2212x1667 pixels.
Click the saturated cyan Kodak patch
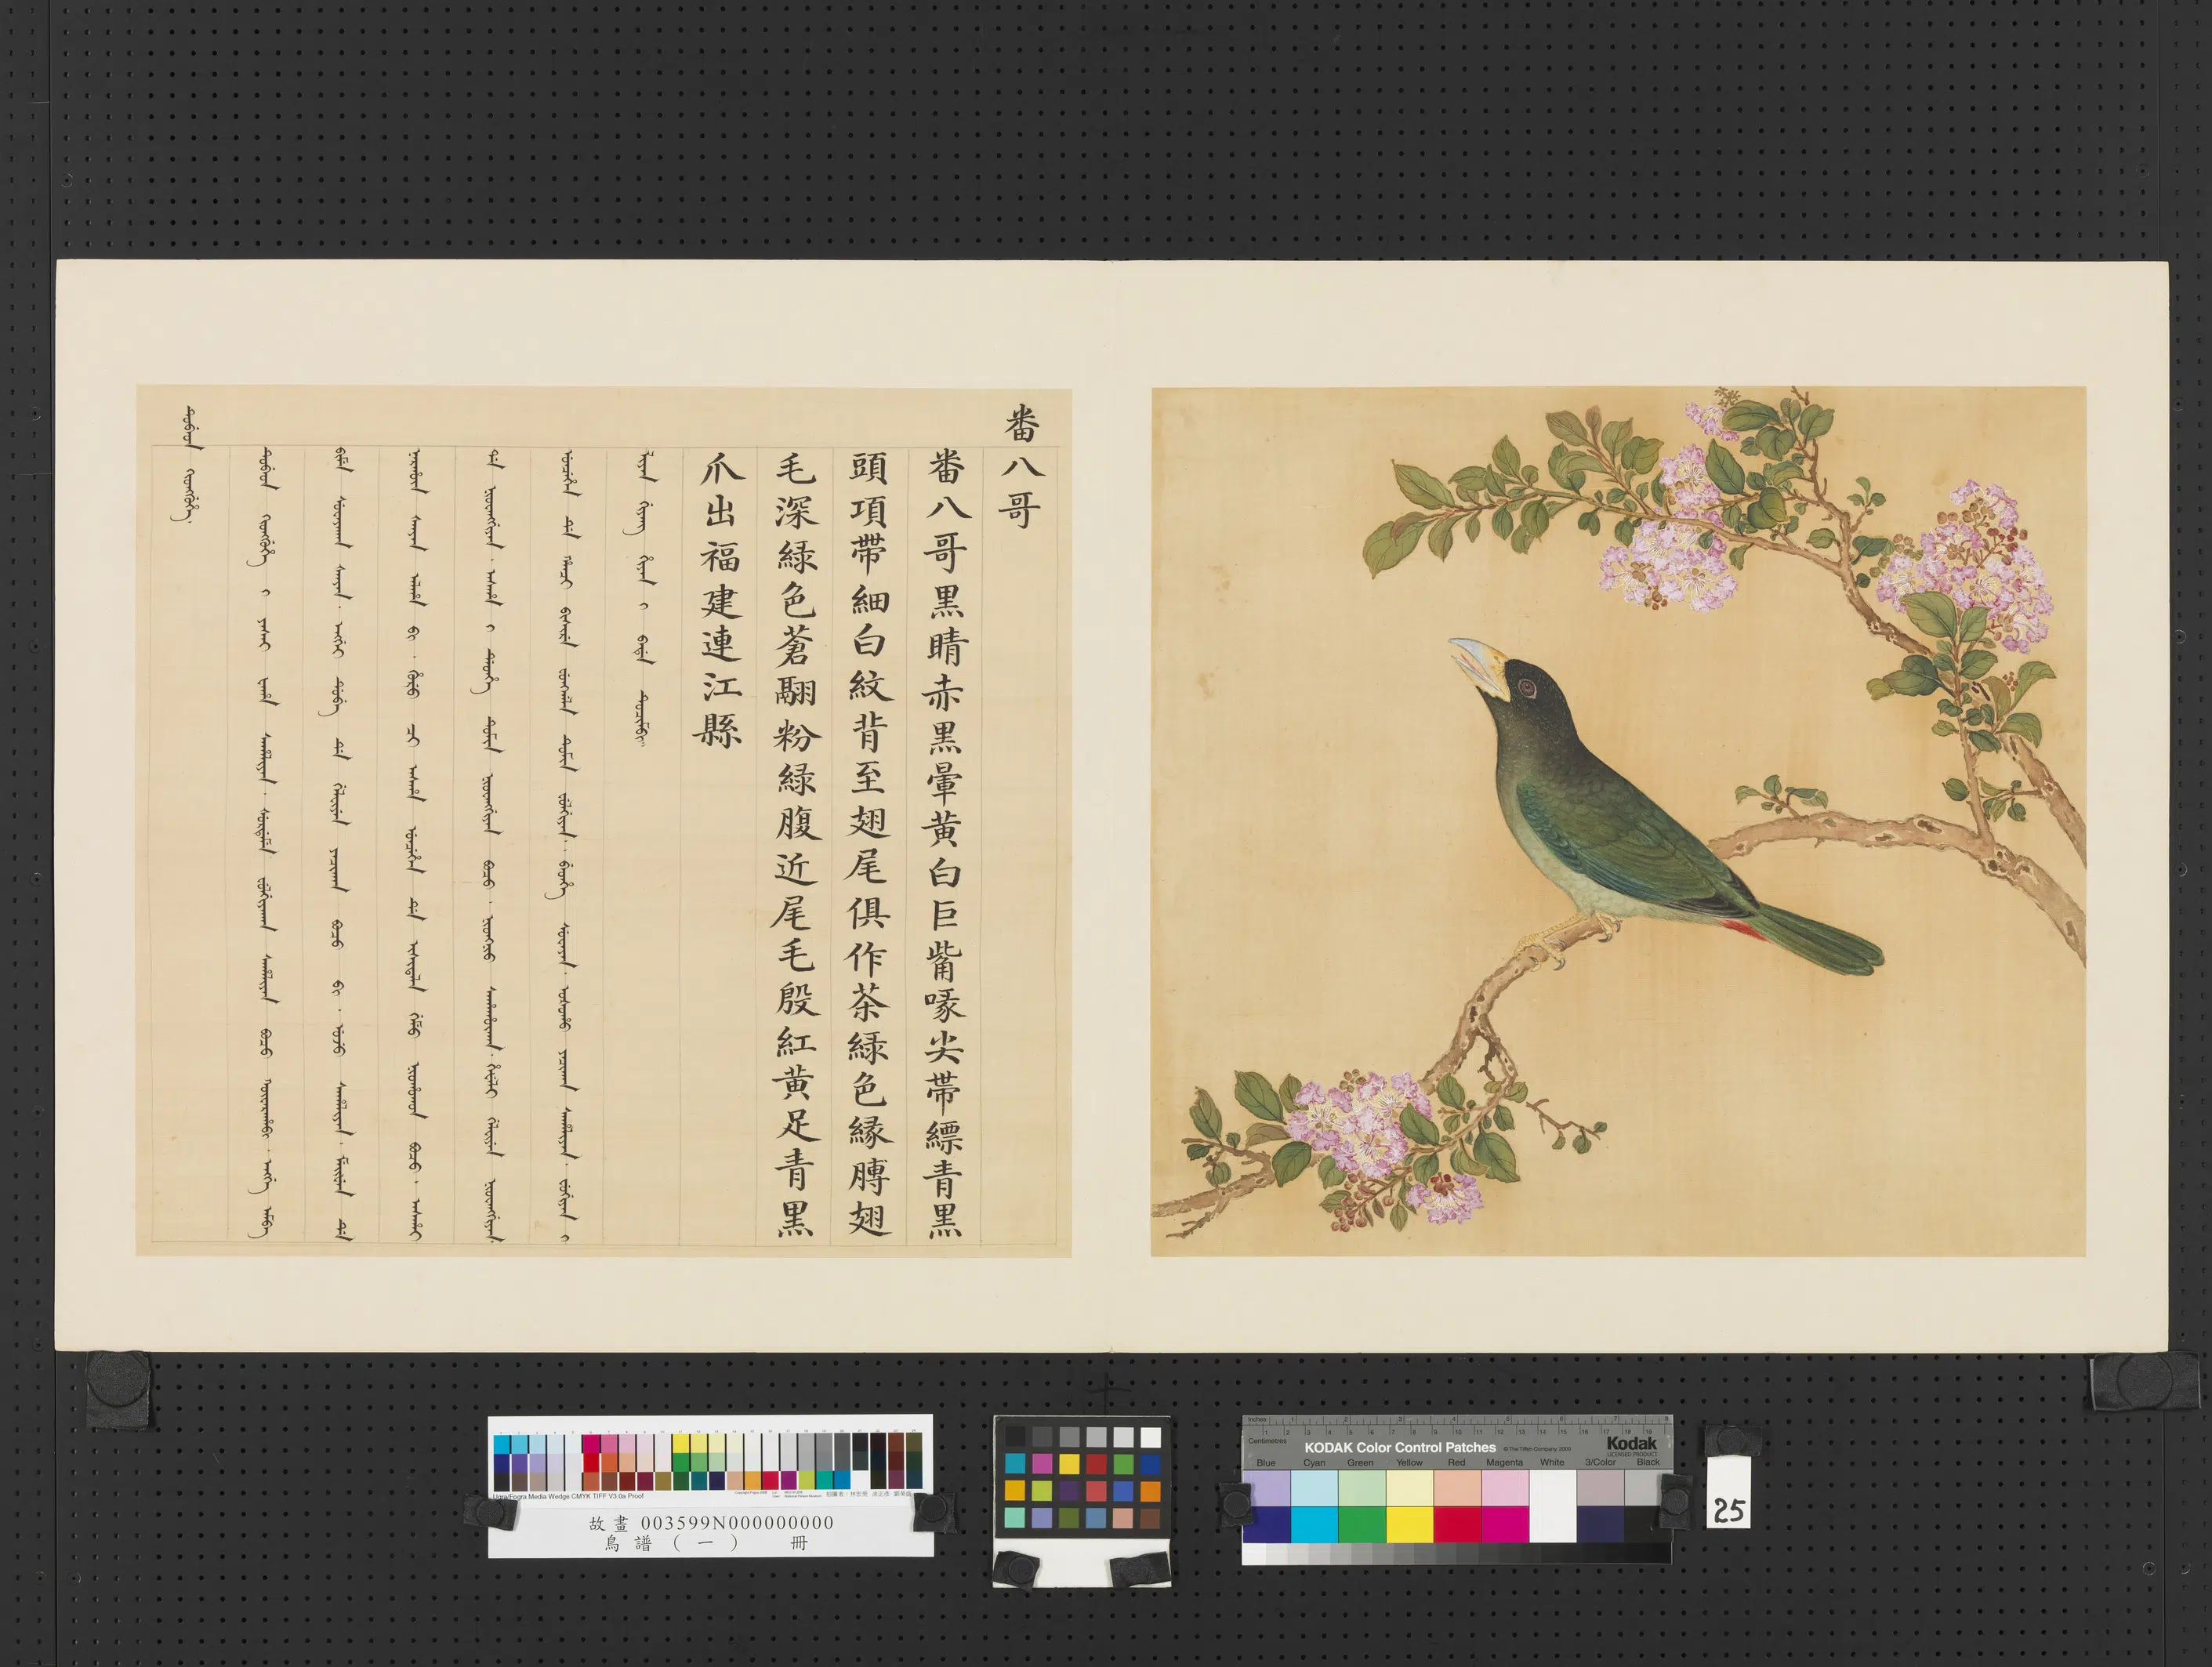pyautogui.click(x=1314, y=1524)
